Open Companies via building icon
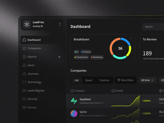 coord(24,48)
